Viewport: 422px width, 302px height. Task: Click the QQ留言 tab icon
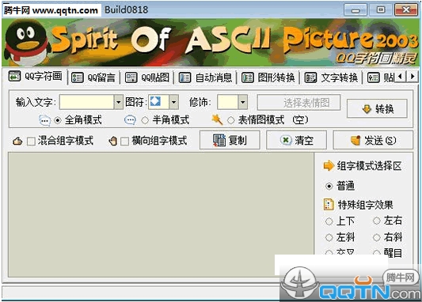click(78, 78)
